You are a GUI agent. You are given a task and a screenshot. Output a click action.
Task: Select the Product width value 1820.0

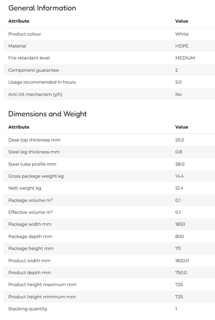182,261
